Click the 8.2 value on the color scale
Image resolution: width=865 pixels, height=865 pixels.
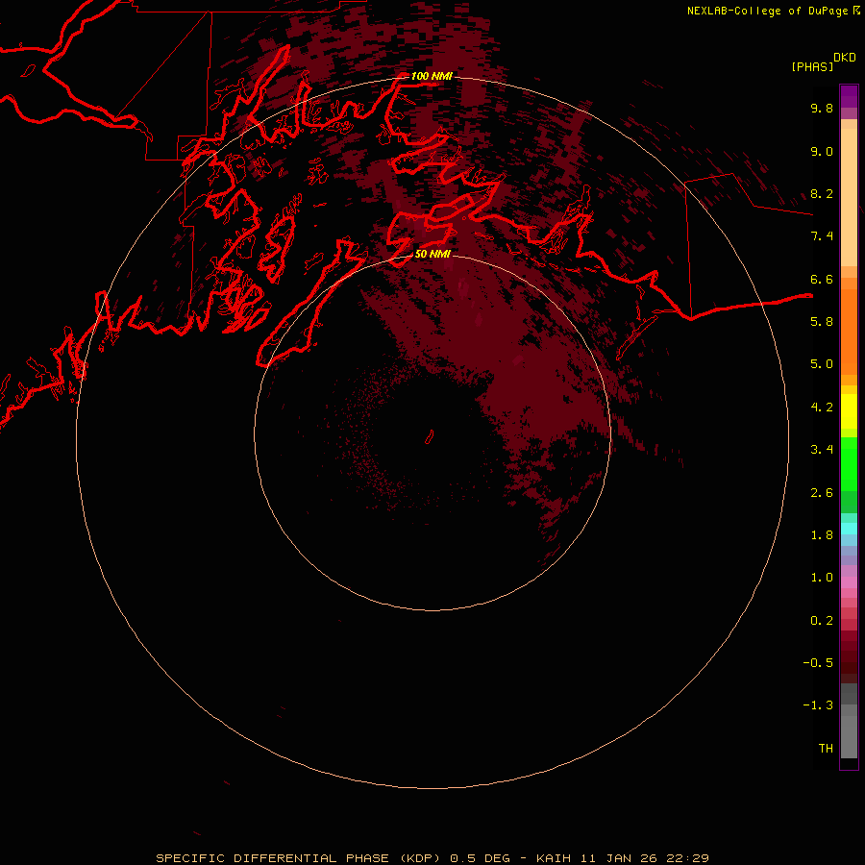pos(822,193)
